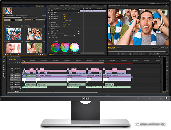The image size is (171, 130).
Task: Select the Slip tool
Action: click(4, 69)
